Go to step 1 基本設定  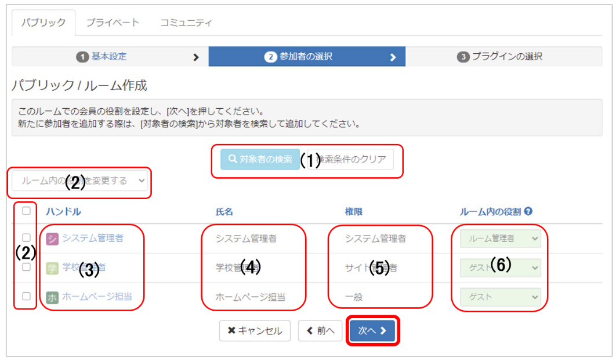point(108,57)
